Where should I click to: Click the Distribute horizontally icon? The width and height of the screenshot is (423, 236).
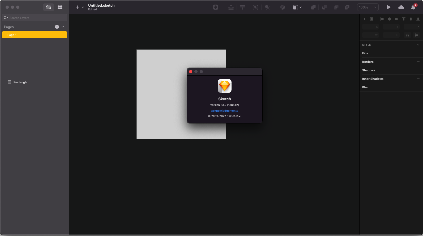coord(364,19)
